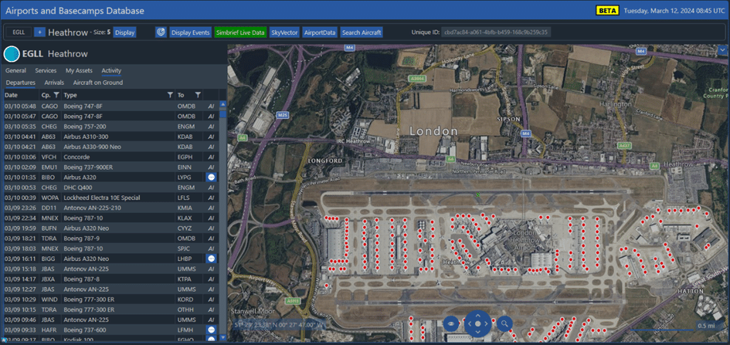Switch to Aircraft on Ground sub-tab
Viewport: 730px width, 345px height.
pos(98,83)
